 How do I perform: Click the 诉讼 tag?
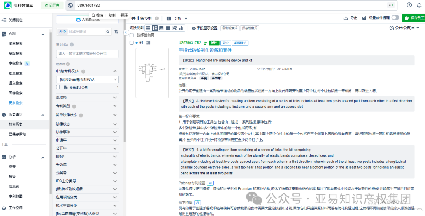coord(225,43)
